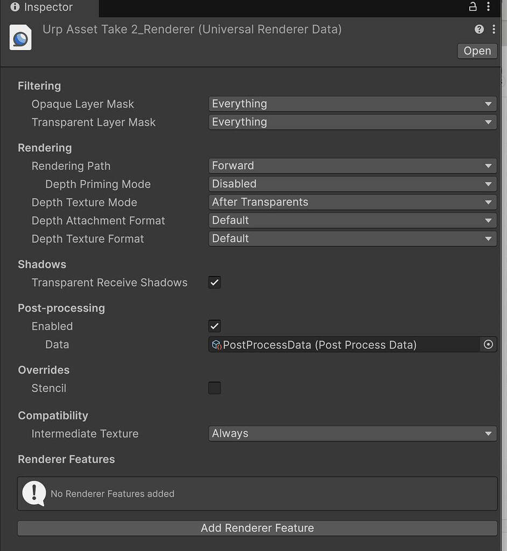Viewport: 507px width, 551px height.
Task: Click Add Renderer Feature
Action: tap(257, 528)
